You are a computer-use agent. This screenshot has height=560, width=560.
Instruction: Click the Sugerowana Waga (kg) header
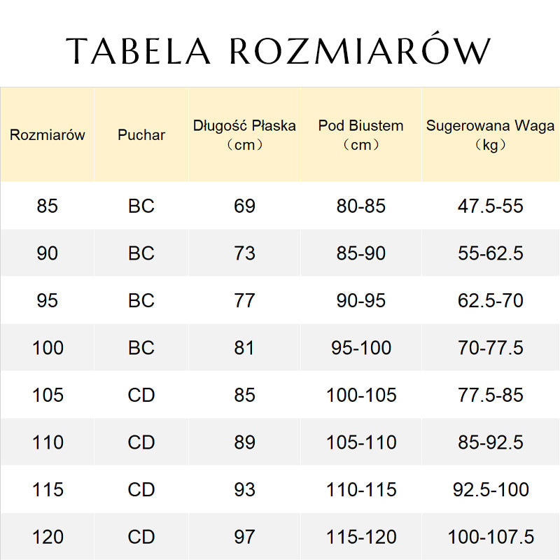point(491,135)
